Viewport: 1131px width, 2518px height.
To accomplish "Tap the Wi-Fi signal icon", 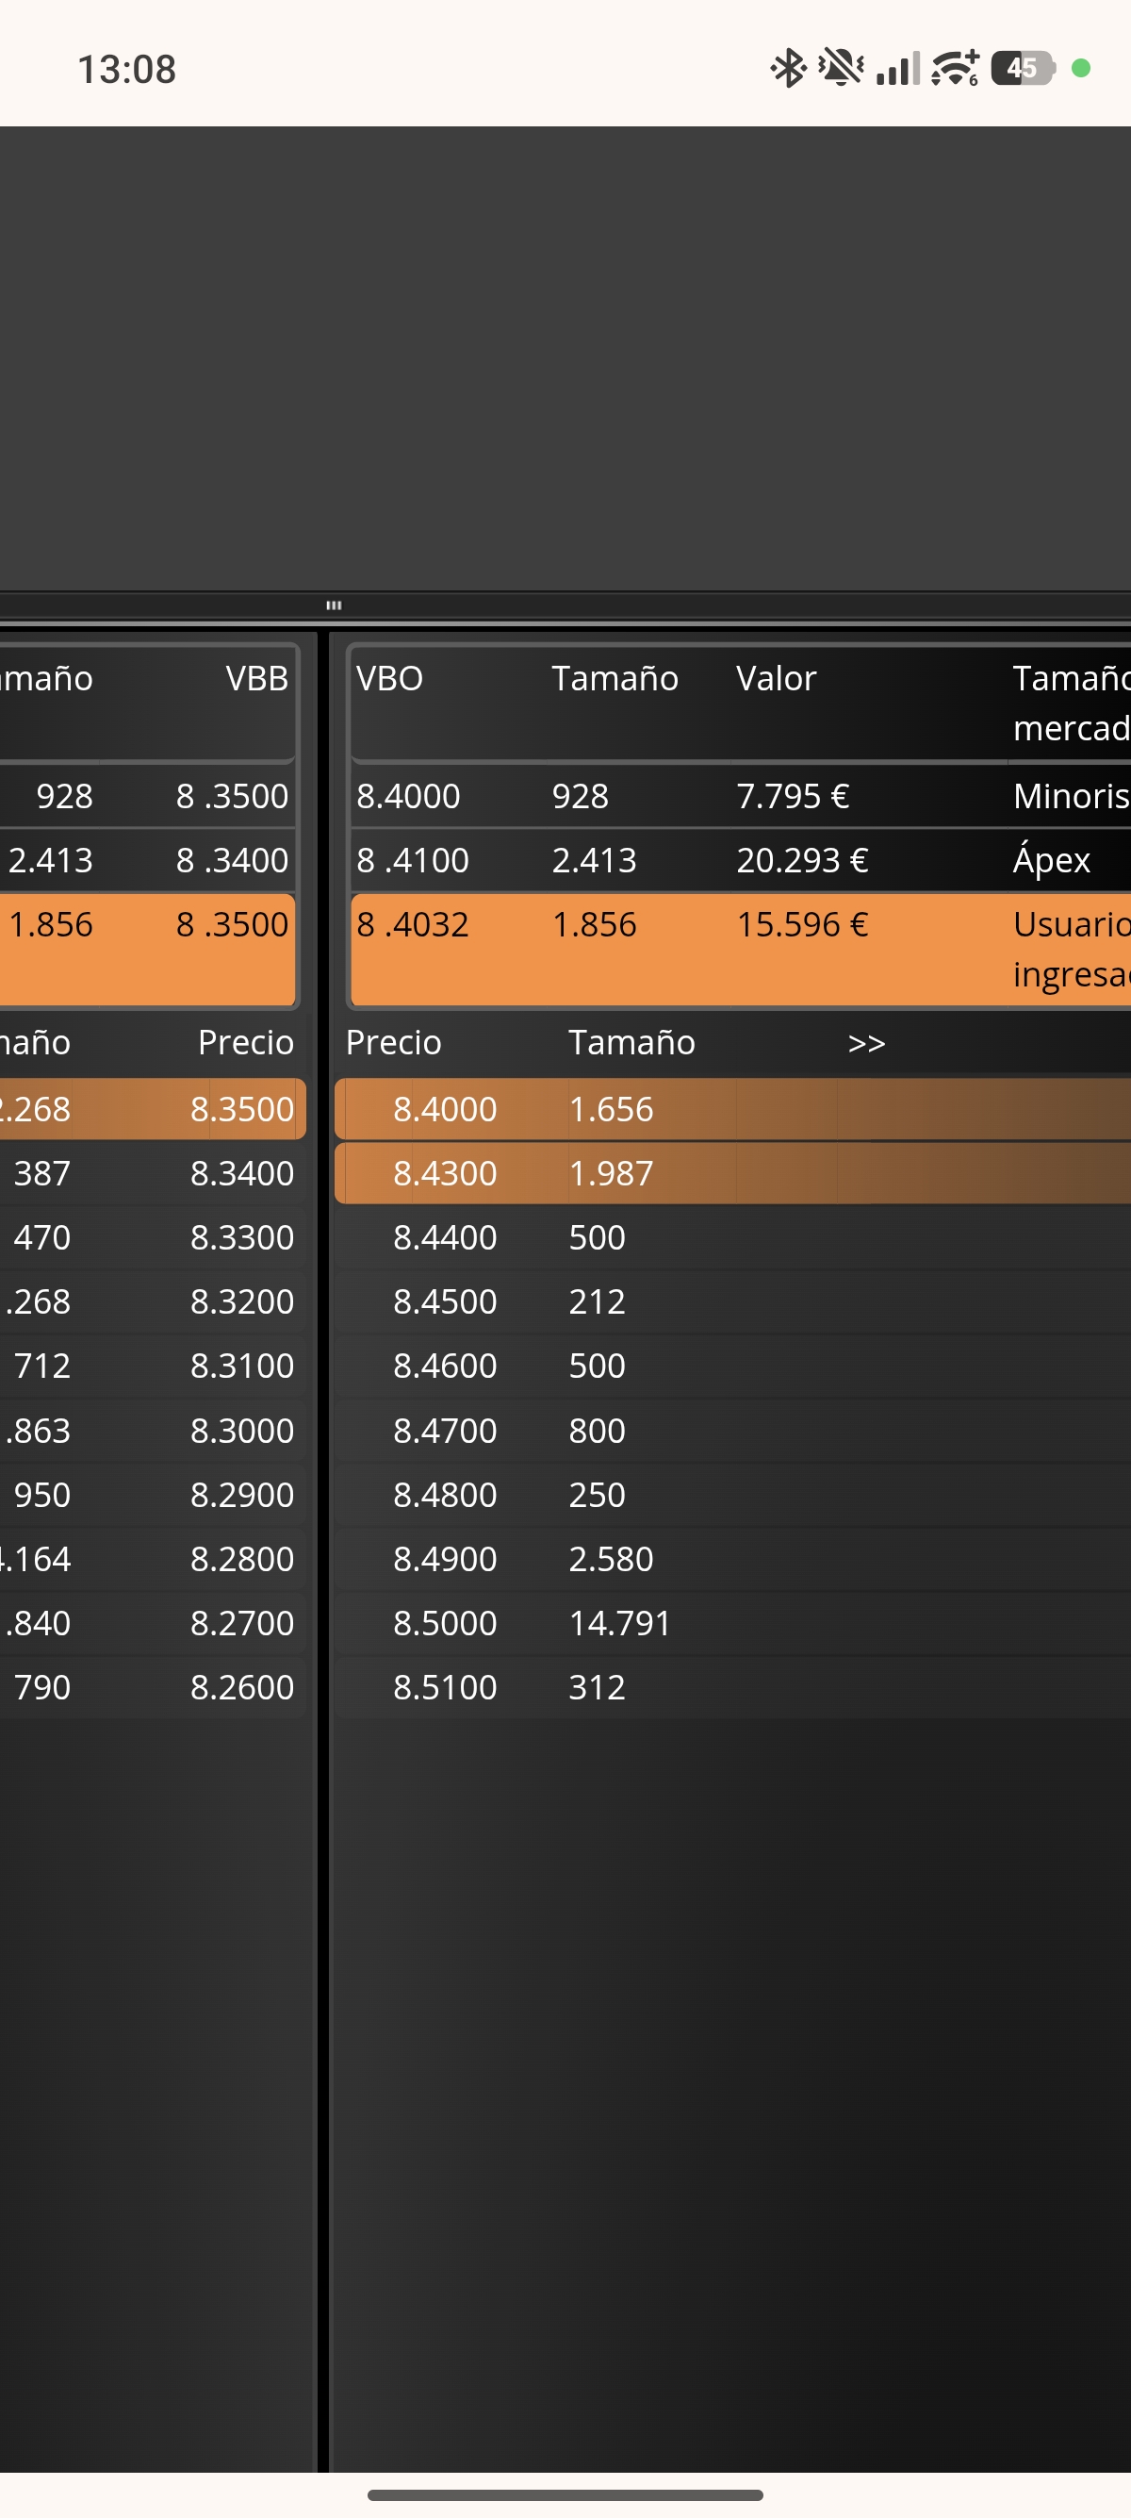I will tap(954, 69).
